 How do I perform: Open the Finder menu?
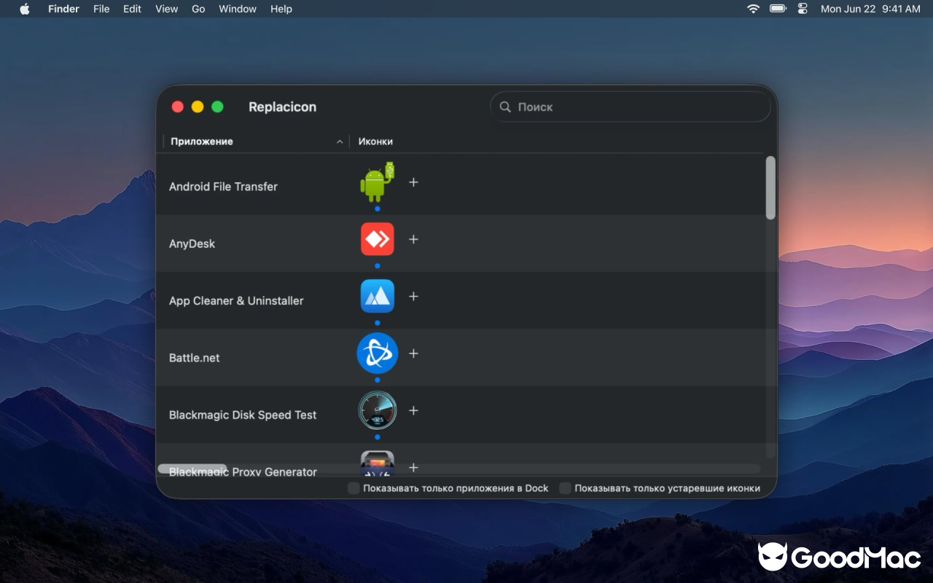[63, 9]
